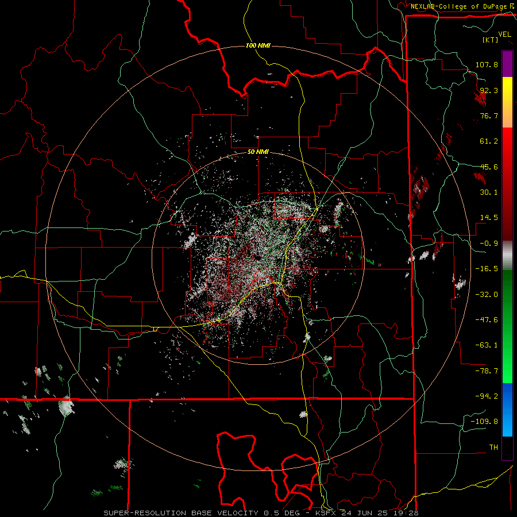Select the -16.5 scale value

click(x=487, y=269)
